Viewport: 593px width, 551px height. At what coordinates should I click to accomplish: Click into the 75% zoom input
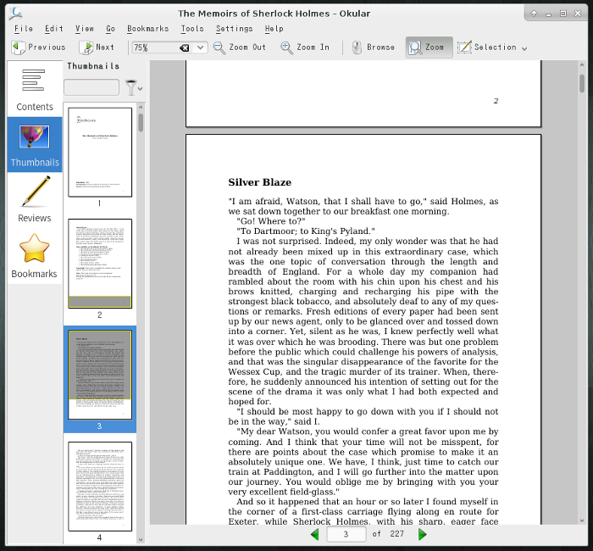(x=155, y=47)
